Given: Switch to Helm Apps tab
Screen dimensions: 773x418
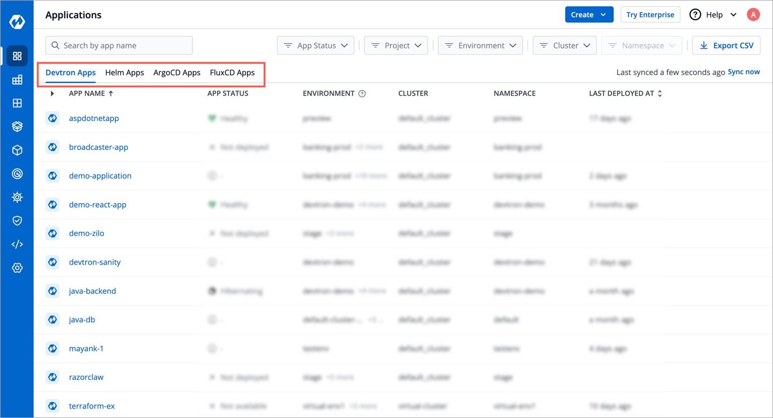Looking at the screenshot, I should [x=124, y=73].
